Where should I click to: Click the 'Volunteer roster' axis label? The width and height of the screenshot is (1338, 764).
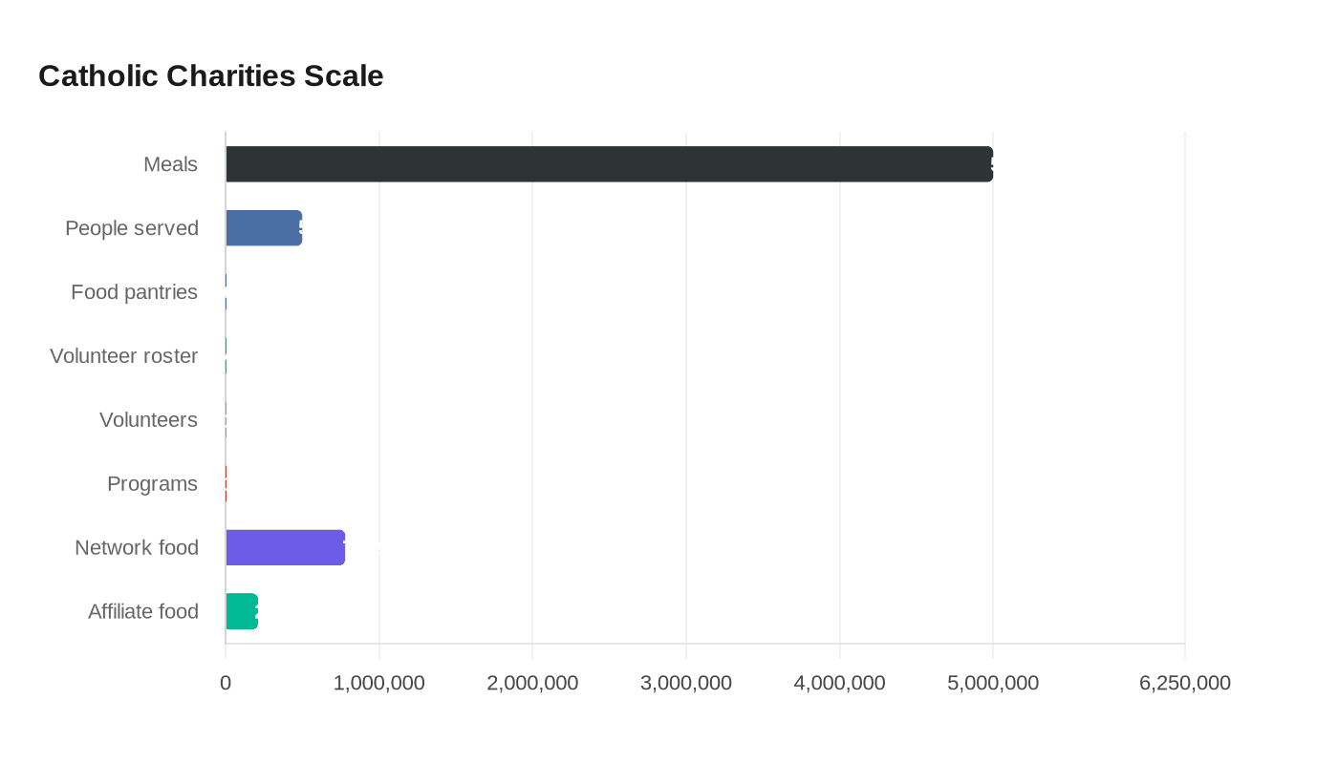click(124, 356)
